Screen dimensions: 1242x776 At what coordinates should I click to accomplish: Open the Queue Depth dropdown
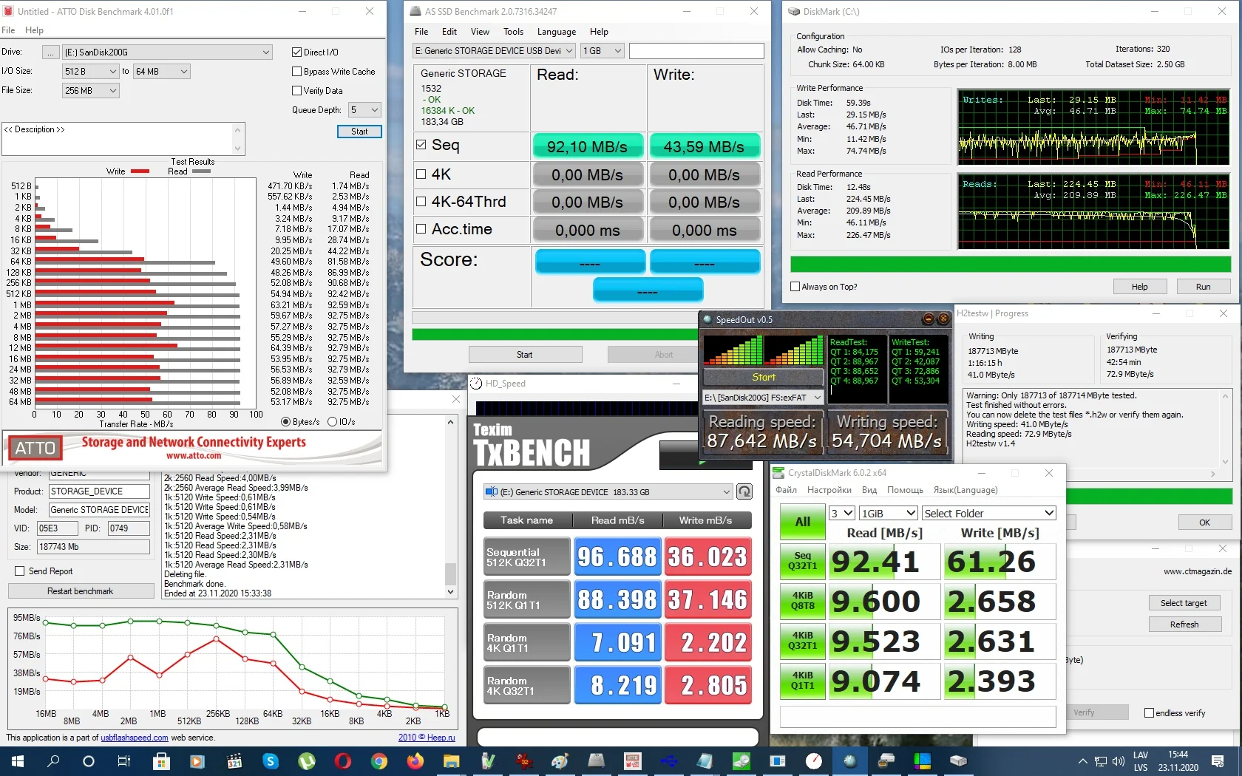pos(364,110)
